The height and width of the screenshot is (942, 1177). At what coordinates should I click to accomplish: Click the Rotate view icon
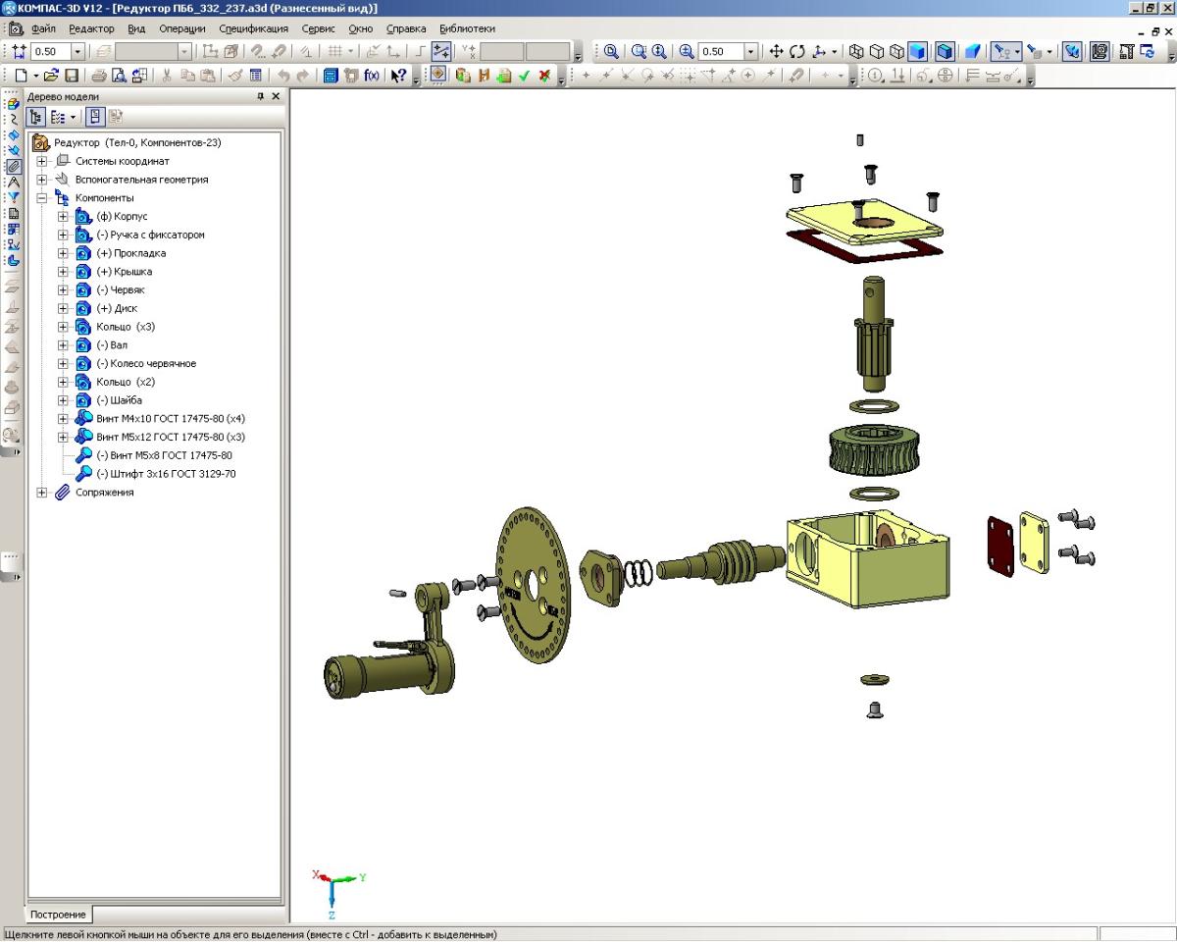pos(795,51)
